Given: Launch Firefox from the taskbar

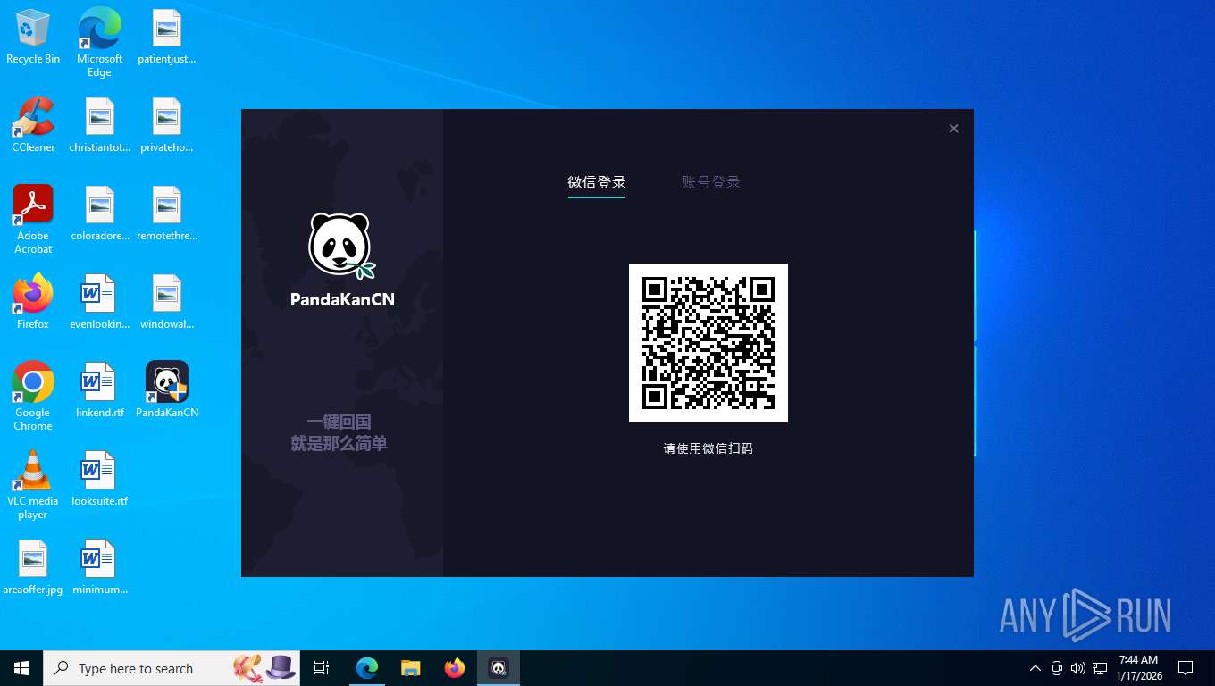Looking at the screenshot, I should [455, 668].
